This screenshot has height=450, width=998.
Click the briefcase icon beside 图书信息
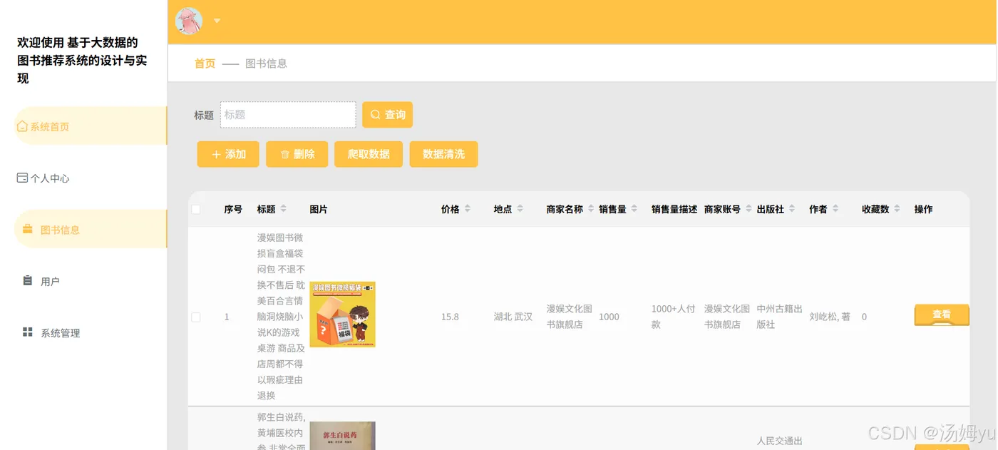28,229
